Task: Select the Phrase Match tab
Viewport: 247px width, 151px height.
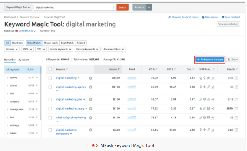Action: point(51,43)
